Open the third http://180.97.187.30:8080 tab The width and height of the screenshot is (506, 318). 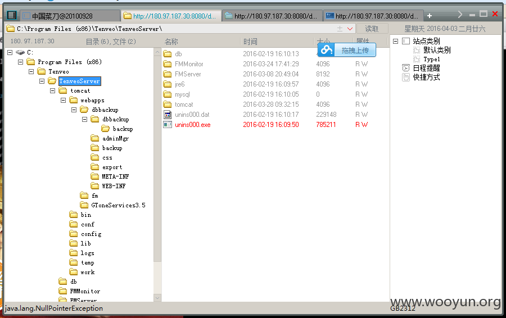373,16
